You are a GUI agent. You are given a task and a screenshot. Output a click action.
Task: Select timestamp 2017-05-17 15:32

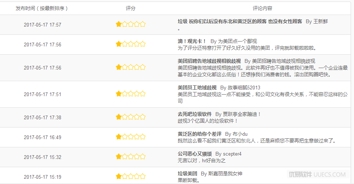coord(43,157)
